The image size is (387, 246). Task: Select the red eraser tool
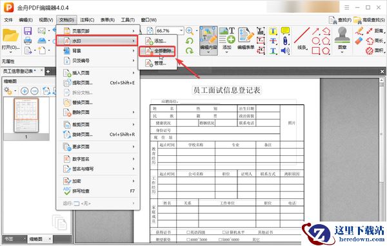click(359, 41)
